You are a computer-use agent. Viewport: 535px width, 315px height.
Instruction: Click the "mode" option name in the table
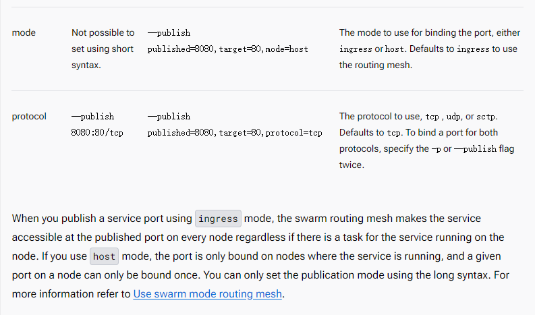(24, 32)
